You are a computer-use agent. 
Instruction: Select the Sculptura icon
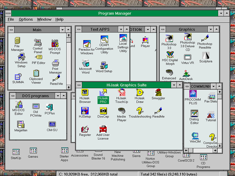tap(206, 55)
